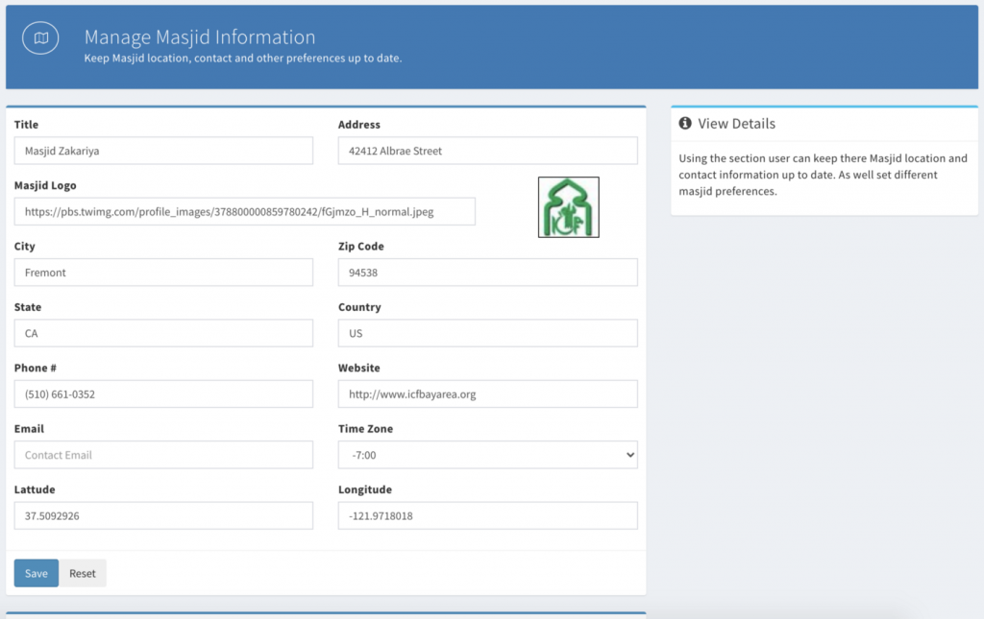The width and height of the screenshot is (984, 619).
Task: Click the info icon beside View Details
Action: (x=685, y=124)
